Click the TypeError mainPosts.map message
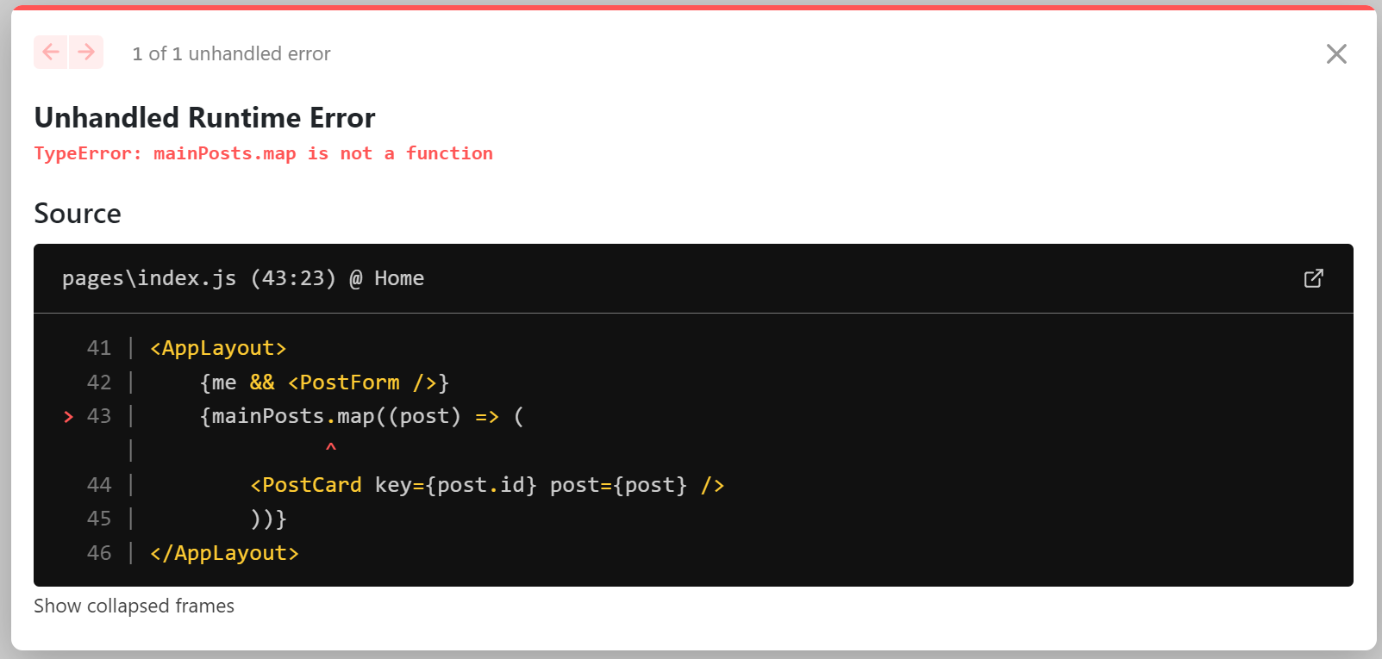1382x659 pixels. click(x=263, y=153)
